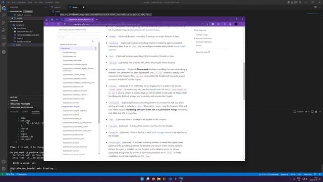Viewport: 323px width, 182px height.
Task: Open the Search view in VS Code activity bar
Action: pyautogui.click(x=4, y=15)
